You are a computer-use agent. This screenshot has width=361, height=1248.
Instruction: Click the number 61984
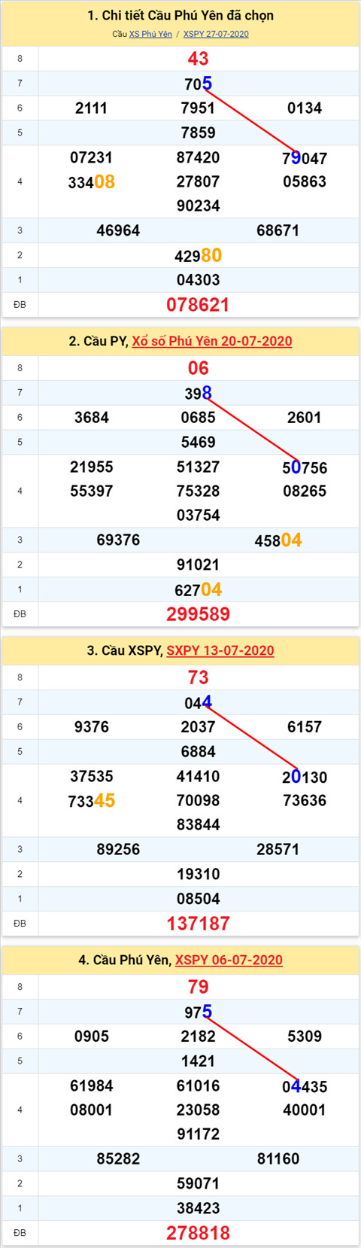(x=91, y=1085)
